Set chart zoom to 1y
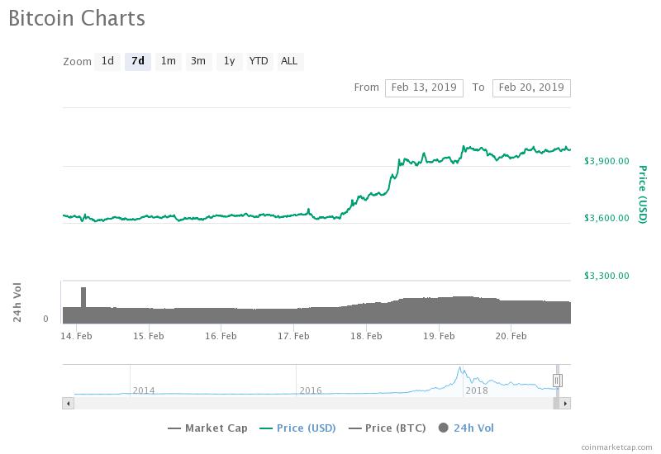Image resolution: width=661 pixels, height=454 pixels. (229, 61)
